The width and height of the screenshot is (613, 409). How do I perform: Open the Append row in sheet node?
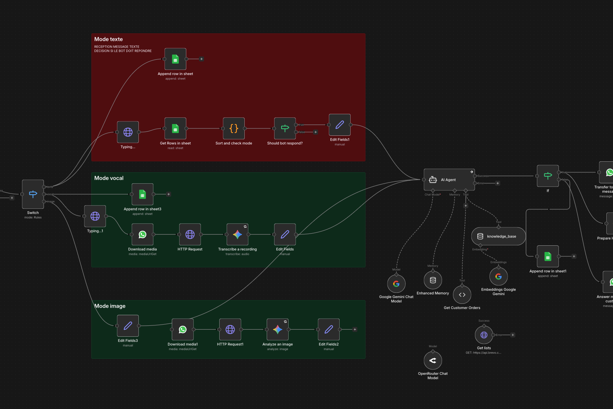point(175,59)
